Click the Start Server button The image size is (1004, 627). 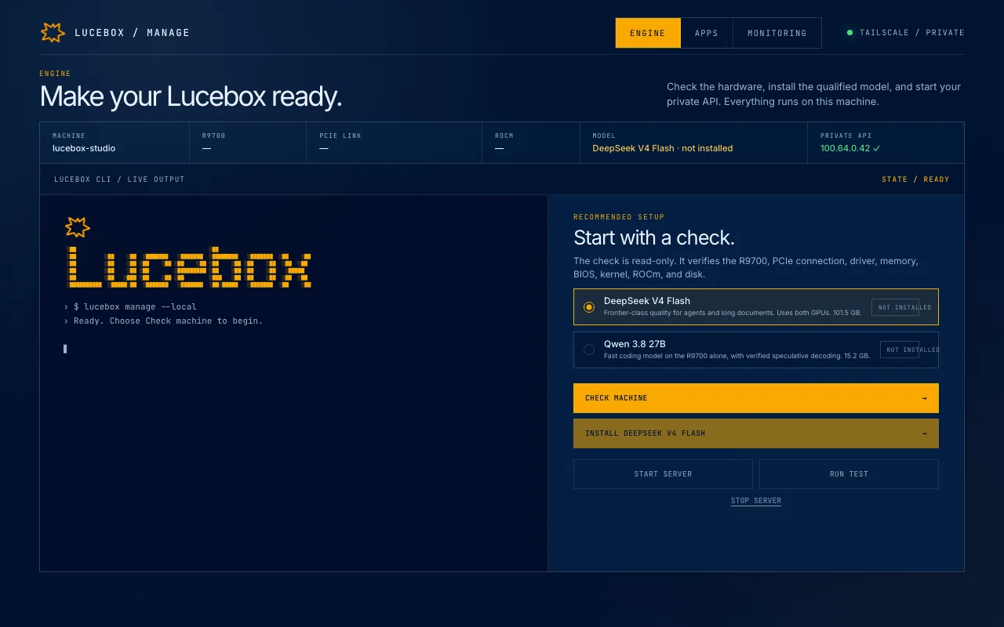(x=663, y=474)
